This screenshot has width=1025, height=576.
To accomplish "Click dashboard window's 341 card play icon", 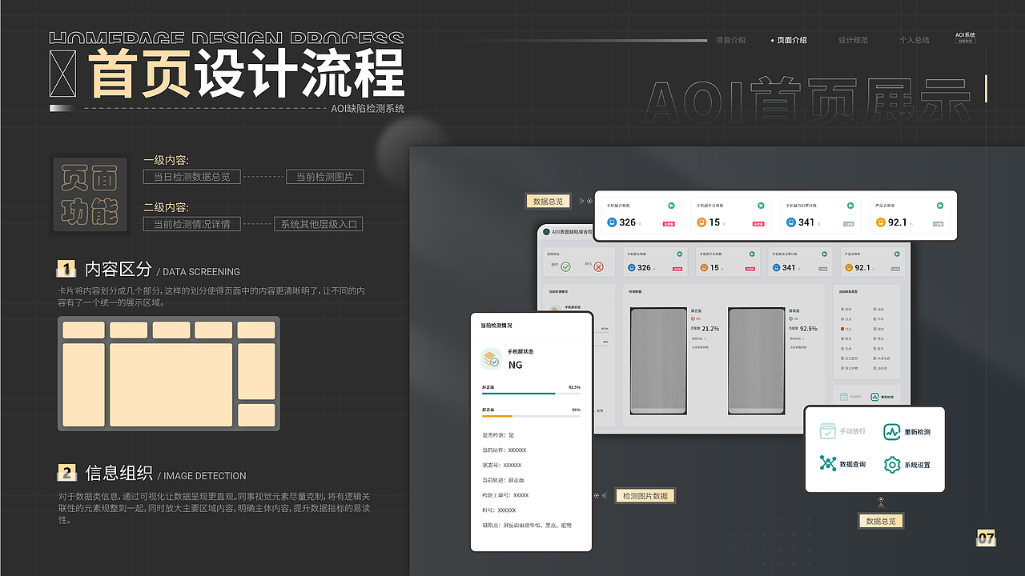I will tap(825, 254).
